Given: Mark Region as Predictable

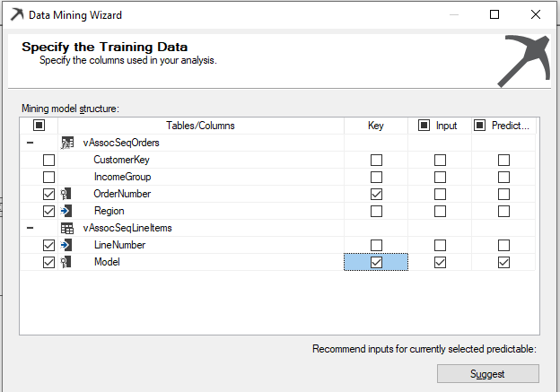Looking at the screenshot, I should [x=503, y=211].
